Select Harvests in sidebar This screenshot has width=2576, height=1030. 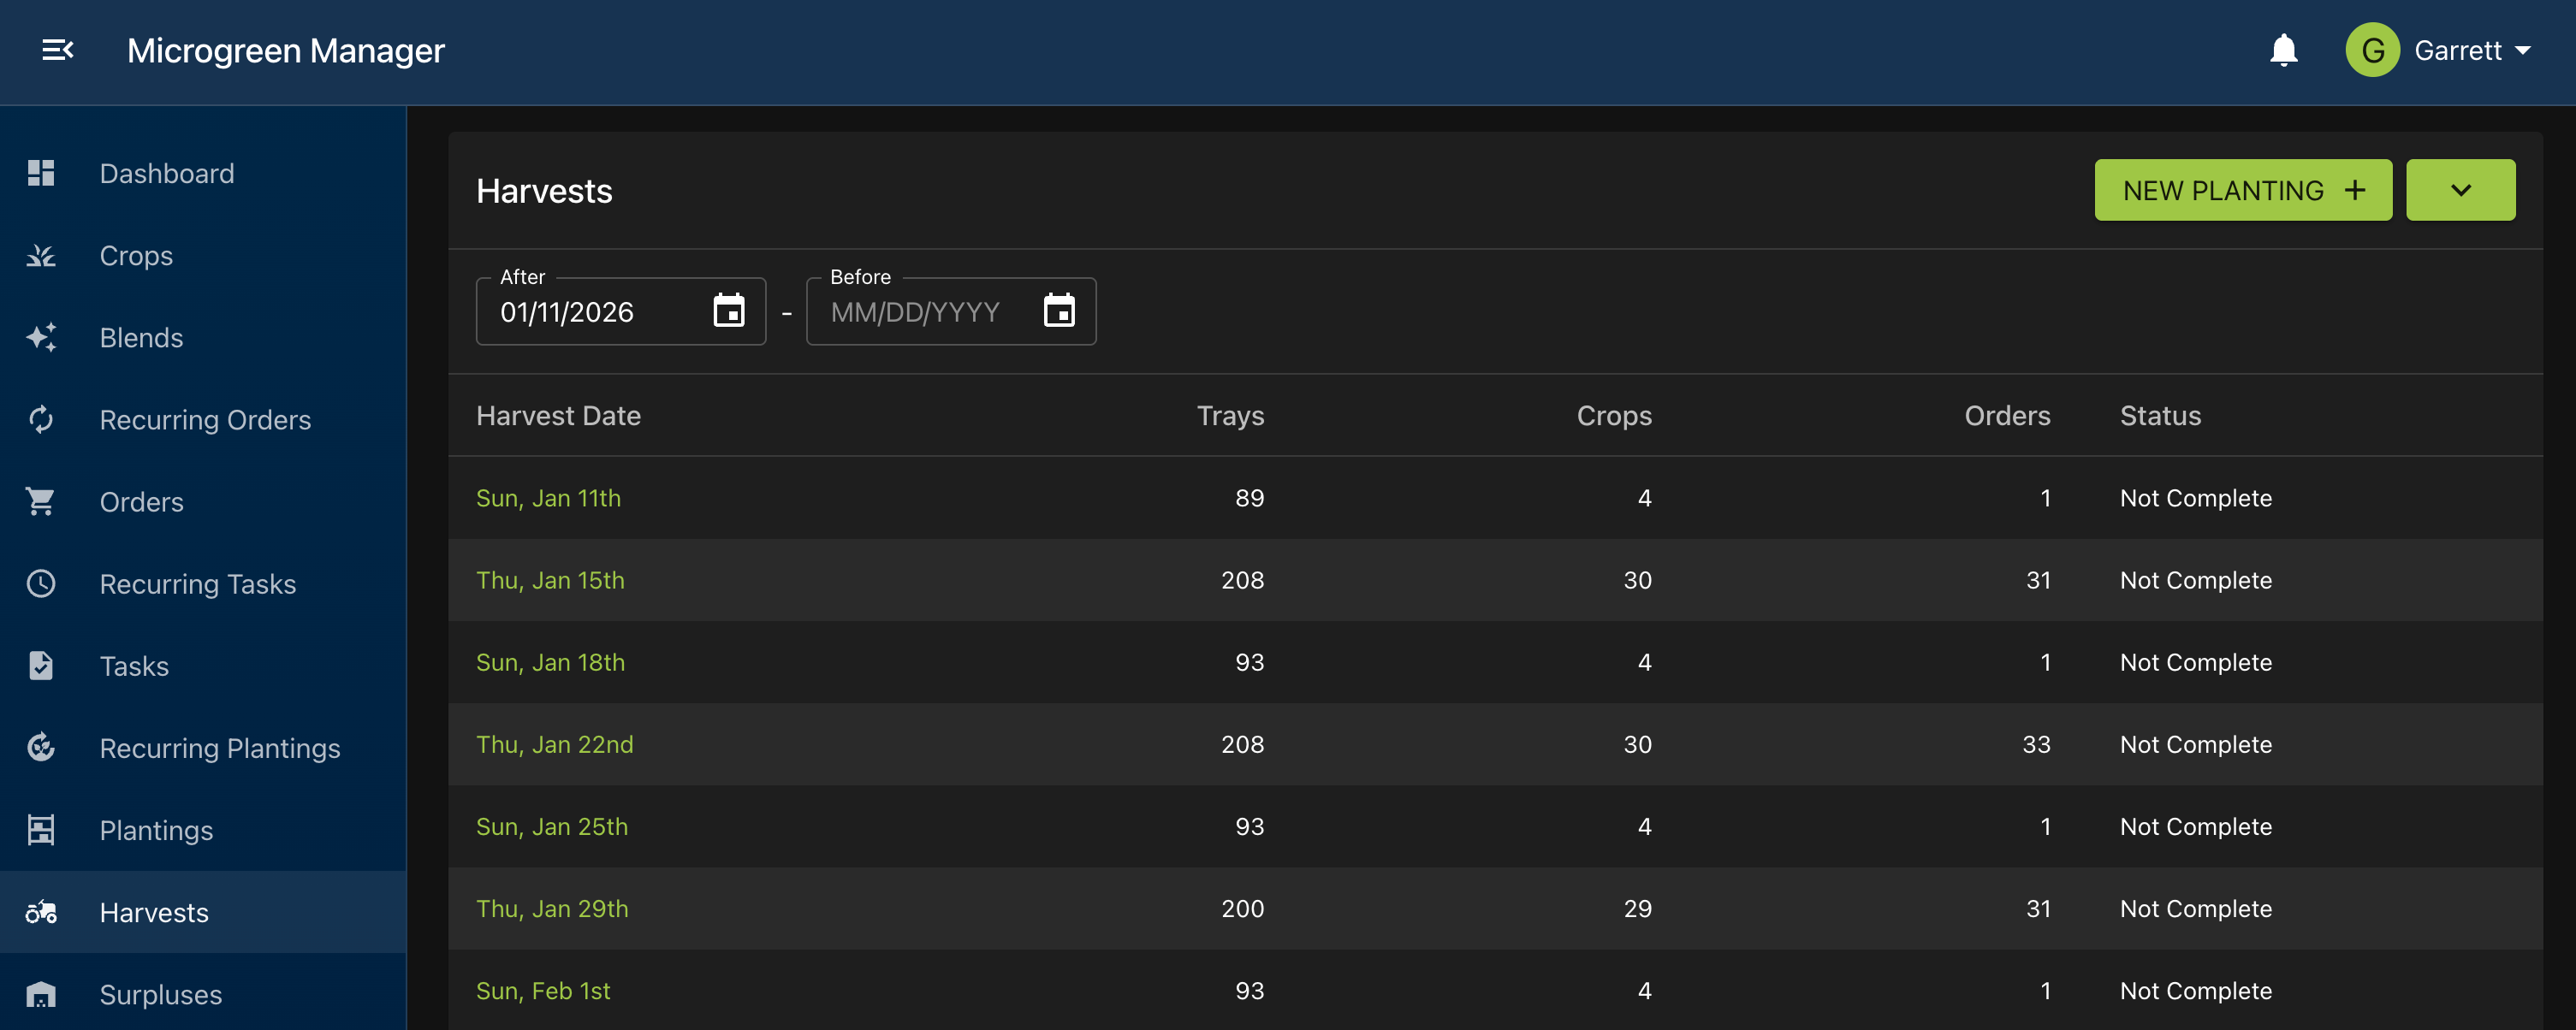pos(203,912)
